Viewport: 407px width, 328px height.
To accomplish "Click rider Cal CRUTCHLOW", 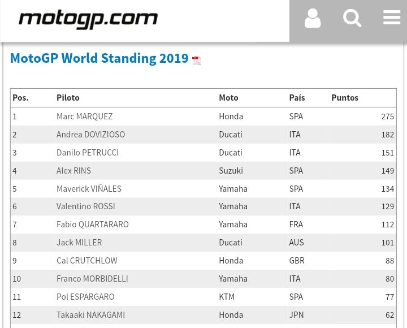I will click(86, 261).
